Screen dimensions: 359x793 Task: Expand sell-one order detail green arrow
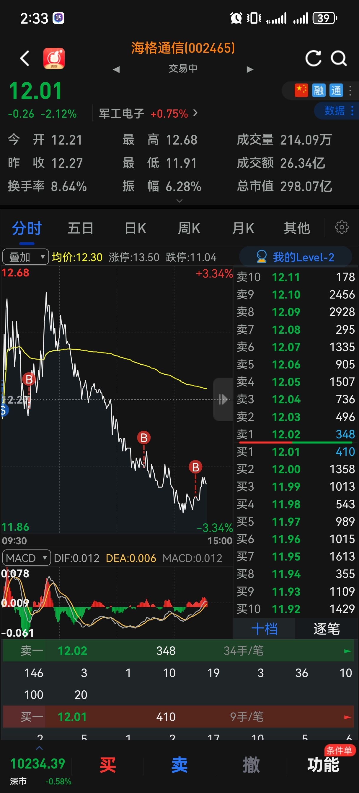point(347,651)
